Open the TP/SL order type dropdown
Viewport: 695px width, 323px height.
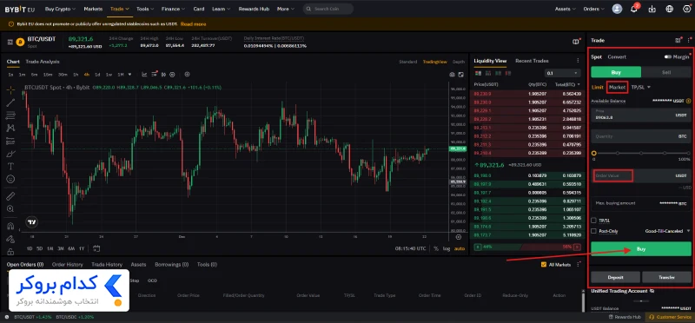641,88
